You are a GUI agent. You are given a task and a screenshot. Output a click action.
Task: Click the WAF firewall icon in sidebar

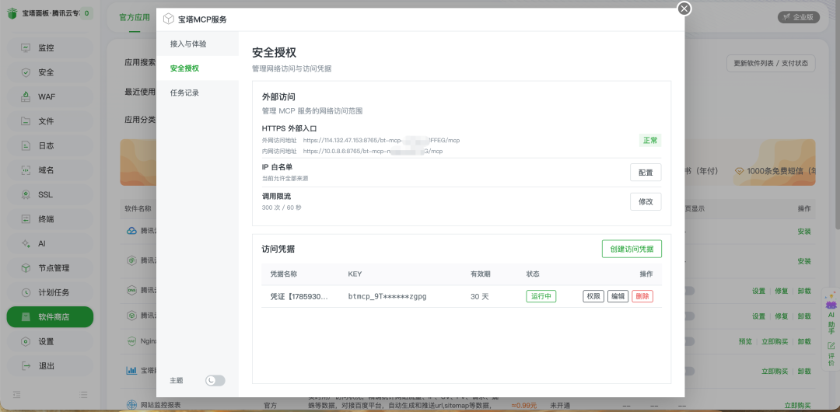tap(26, 97)
